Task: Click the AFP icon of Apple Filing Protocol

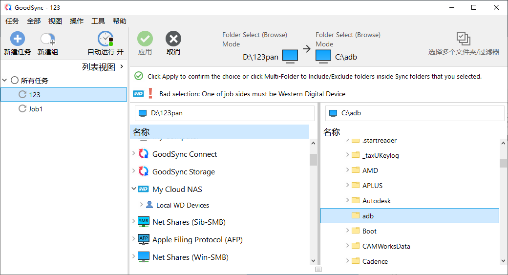Action: pos(144,239)
